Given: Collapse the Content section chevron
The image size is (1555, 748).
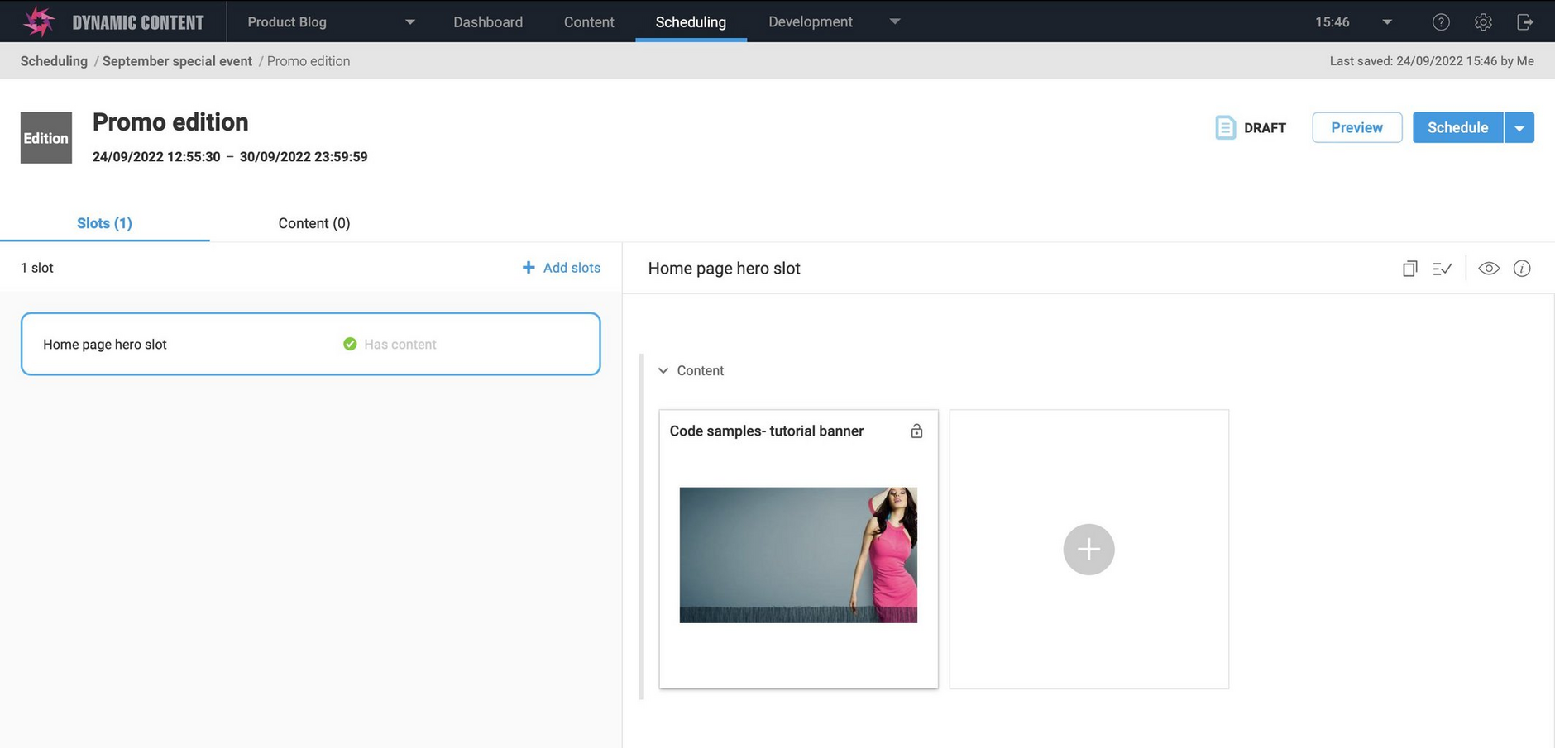Looking at the screenshot, I should 663,371.
